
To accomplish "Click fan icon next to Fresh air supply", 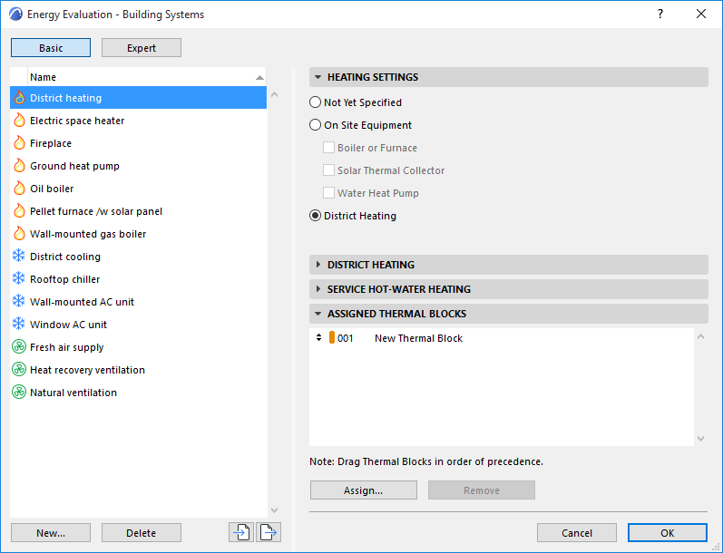I will point(18,347).
